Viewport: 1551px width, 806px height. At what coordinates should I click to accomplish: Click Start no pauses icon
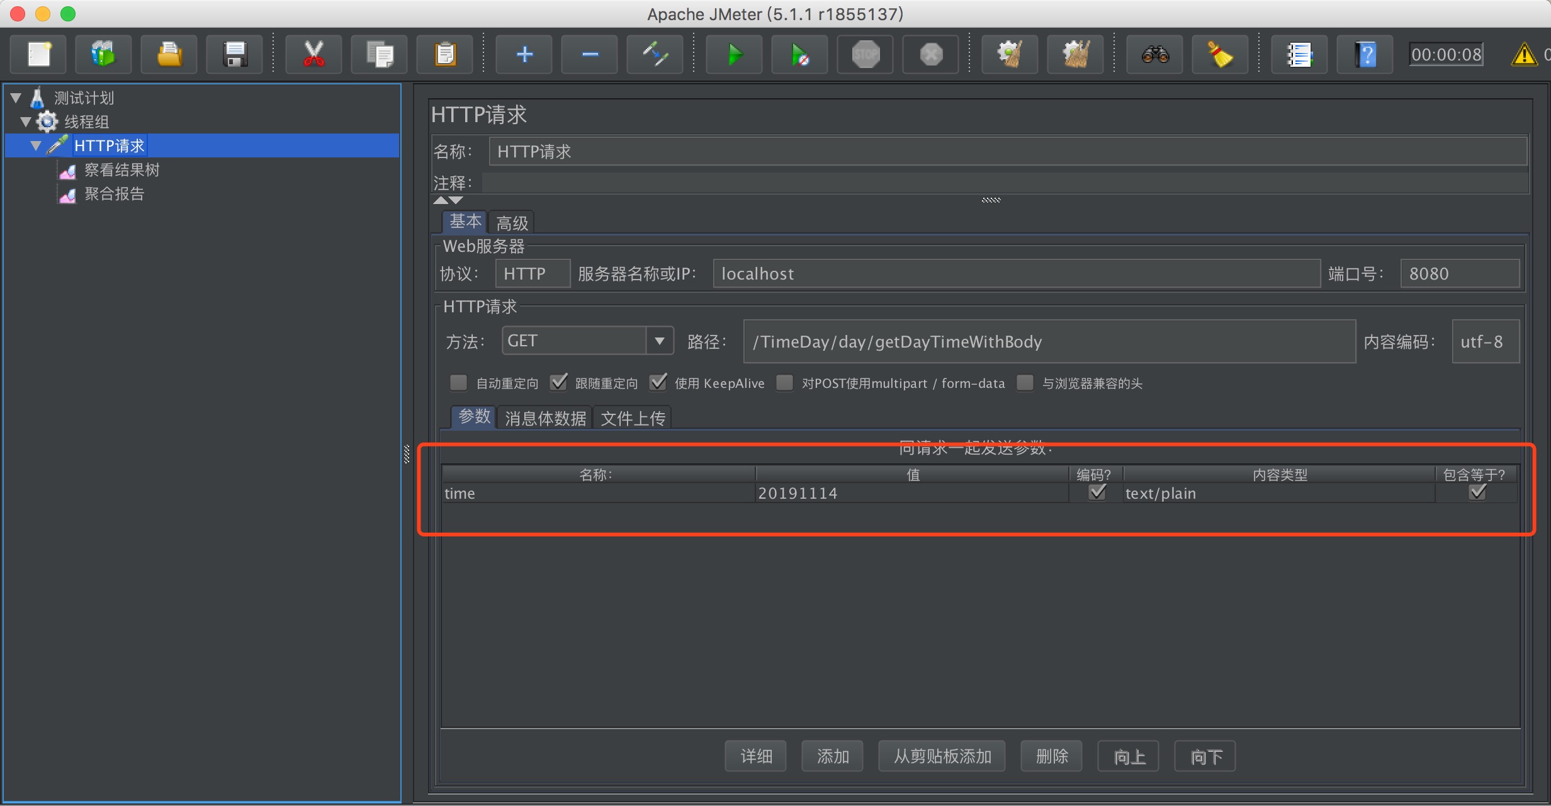click(799, 54)
